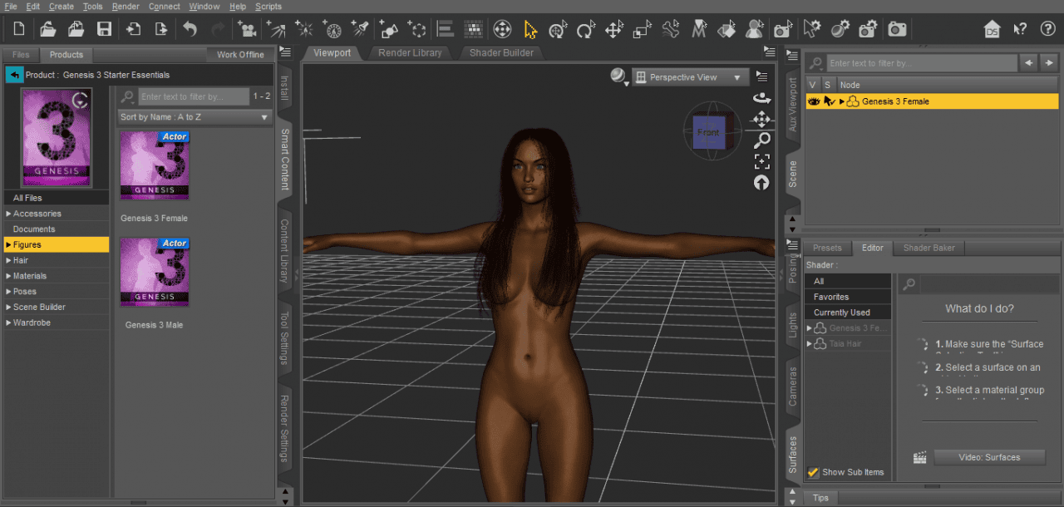The height and width of the screenshot is (507, 1064).
Task: Open the Render settings camera icon
Action: [x=867, y=29]
